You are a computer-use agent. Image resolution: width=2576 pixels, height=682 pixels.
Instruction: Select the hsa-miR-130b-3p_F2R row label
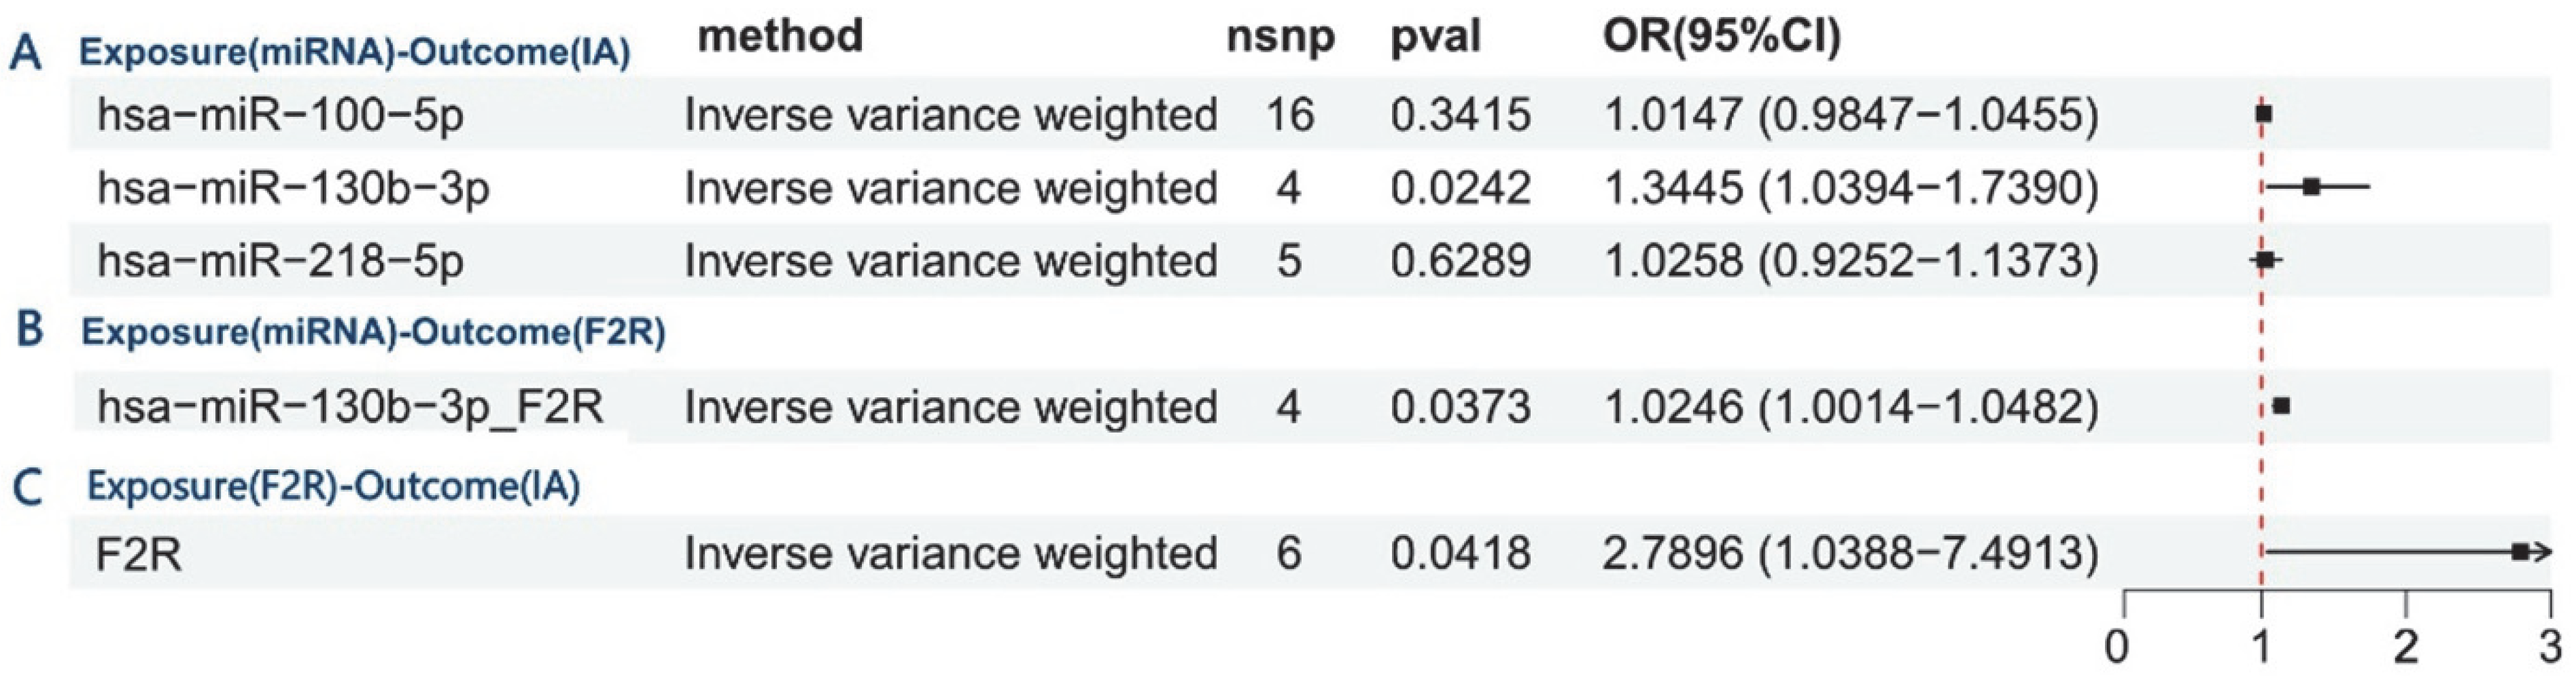click(x=350, y=408)
